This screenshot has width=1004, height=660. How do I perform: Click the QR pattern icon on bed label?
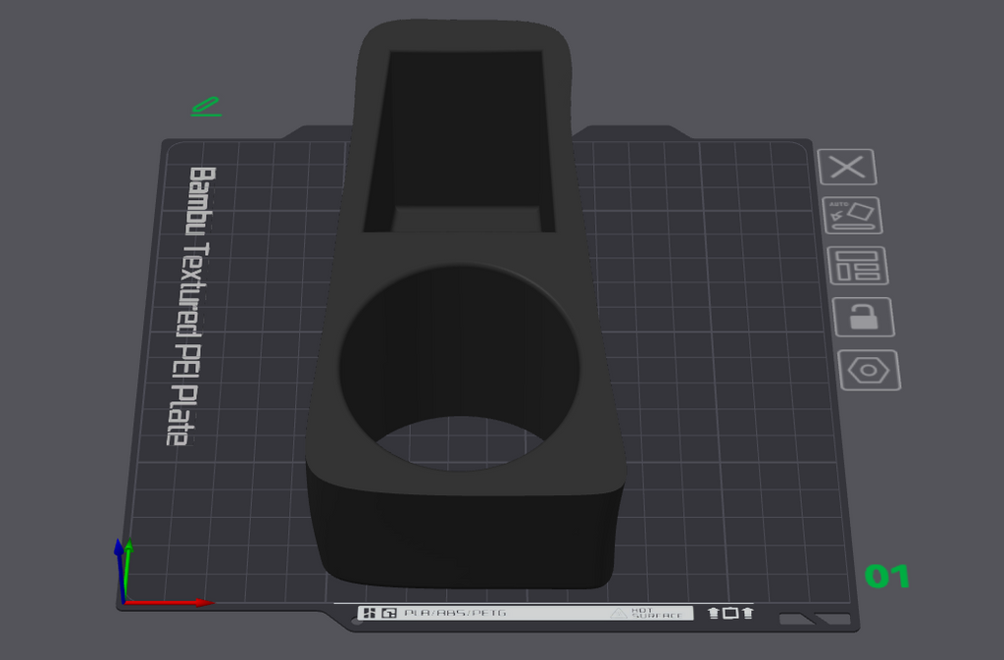(x=370, y=613)
